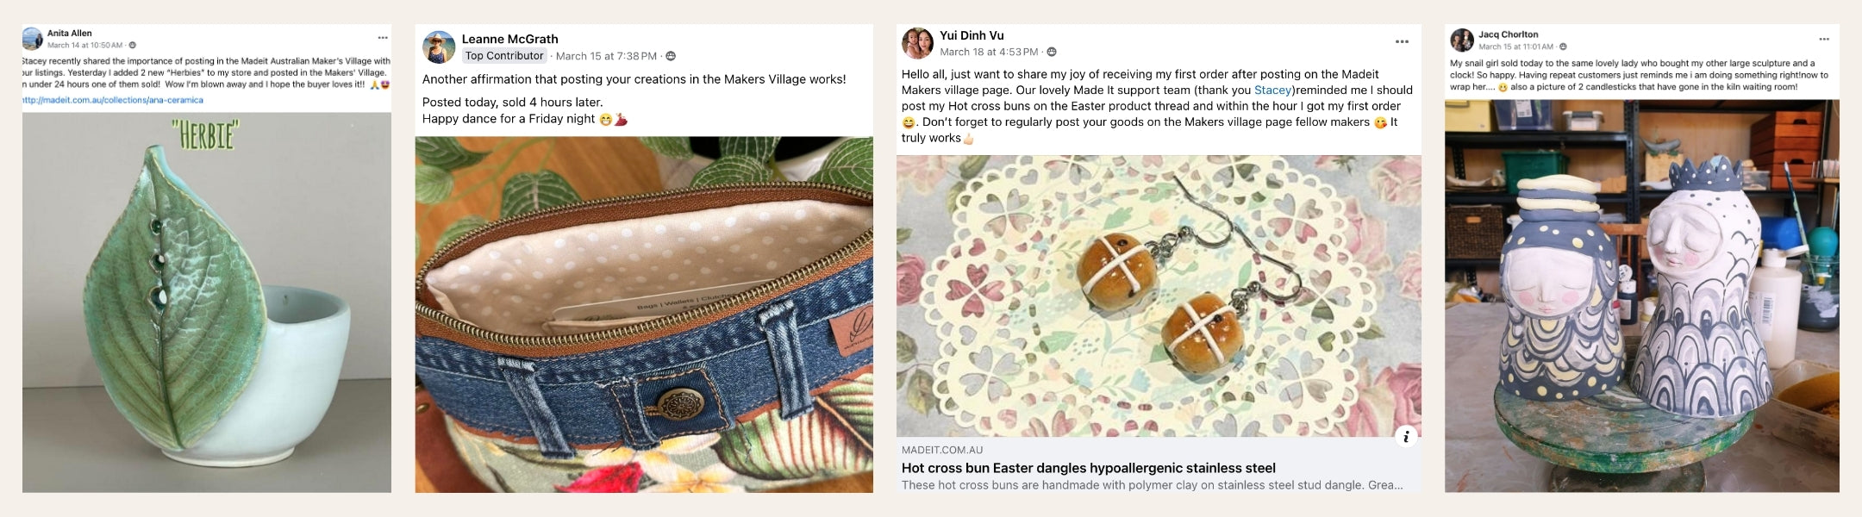The image size is (1862, 517).
Task: Click the Top Contributor badge
Action: (504, 56)
